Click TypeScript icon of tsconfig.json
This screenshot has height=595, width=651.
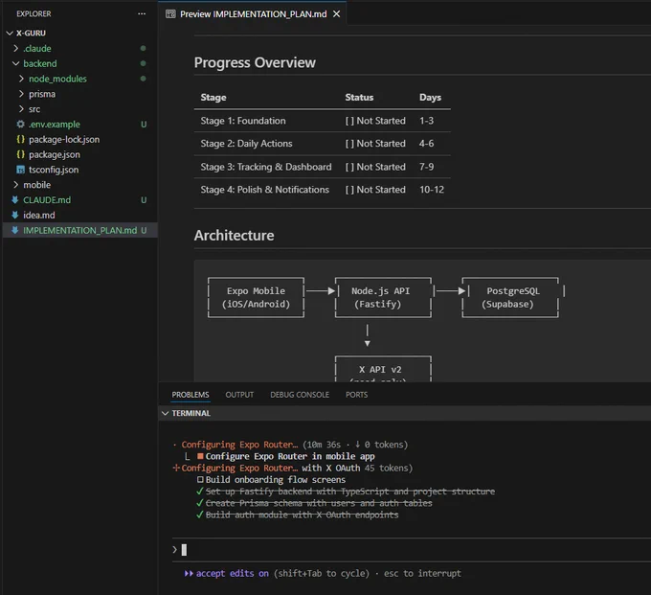tap(20, 170)
